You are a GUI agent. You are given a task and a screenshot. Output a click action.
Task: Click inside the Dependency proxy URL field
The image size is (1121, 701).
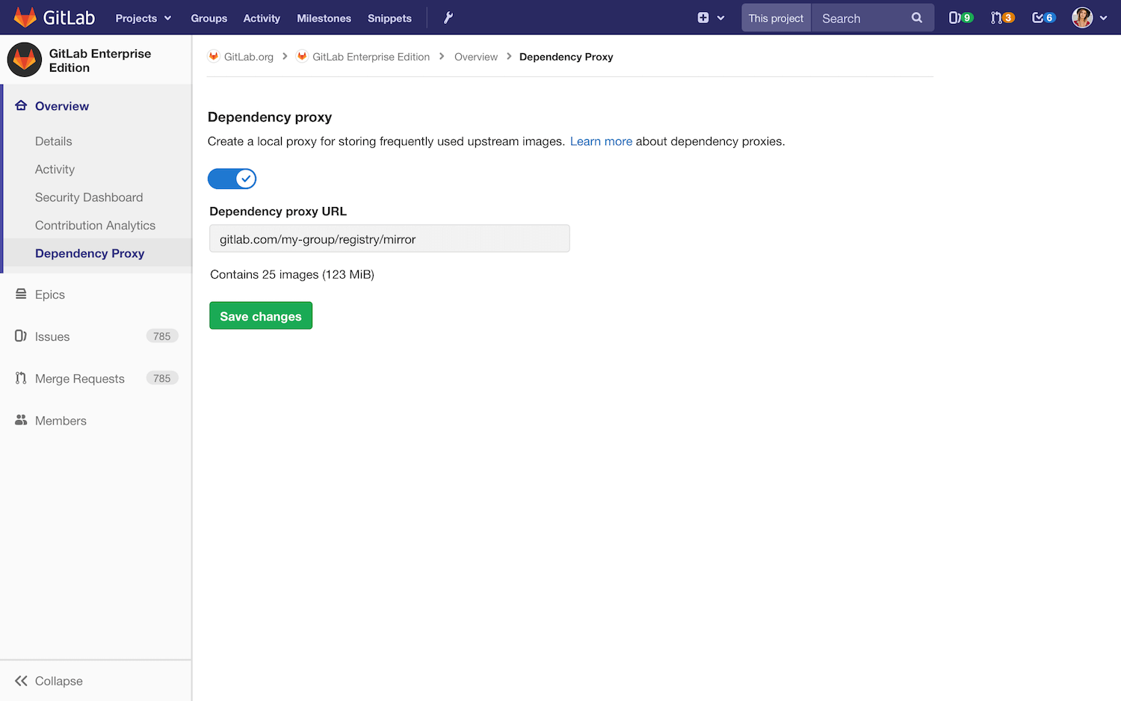click(389, 238)
